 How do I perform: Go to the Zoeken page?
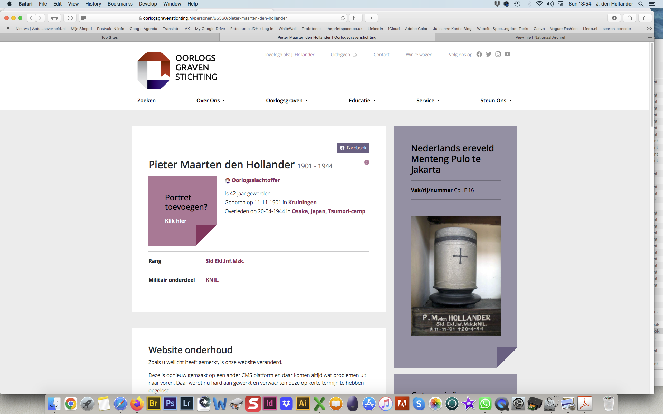(x=146, y=100)
